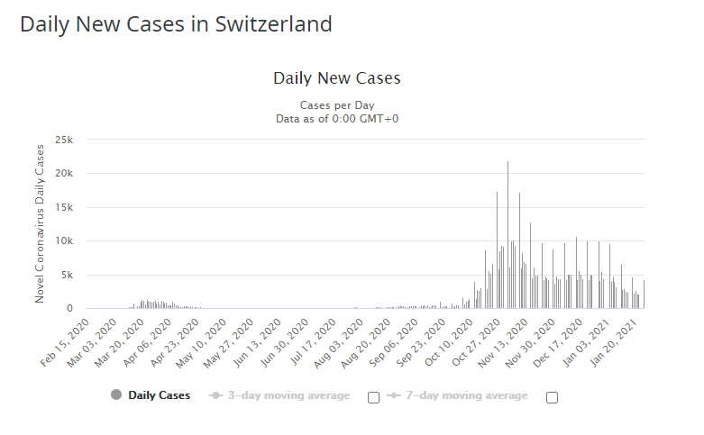The image size is (704, 435).
Task: Click the tallest bar near 22k cases
Action: (x=507, y=234)
